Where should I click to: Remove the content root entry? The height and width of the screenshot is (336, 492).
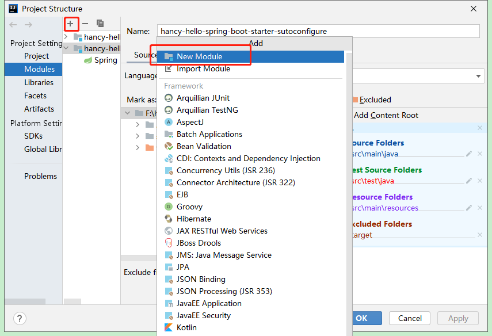coord(480,128)
